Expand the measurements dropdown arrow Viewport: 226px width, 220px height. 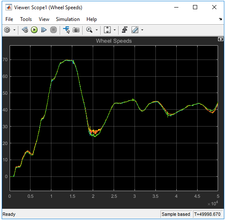click(x=142, y=30)
